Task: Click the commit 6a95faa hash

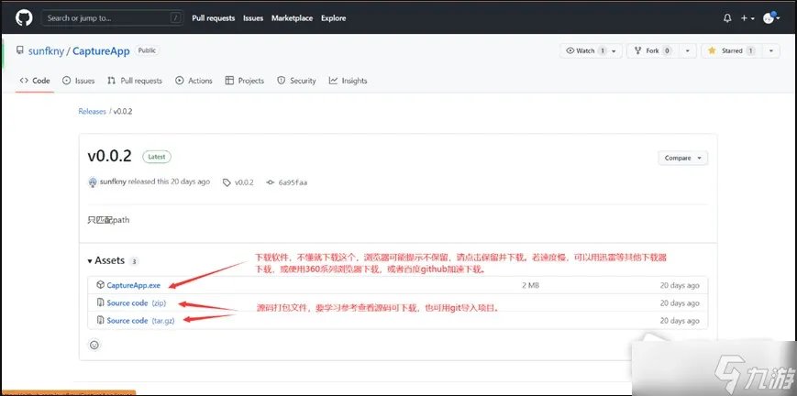Action: tap(293, 182)
